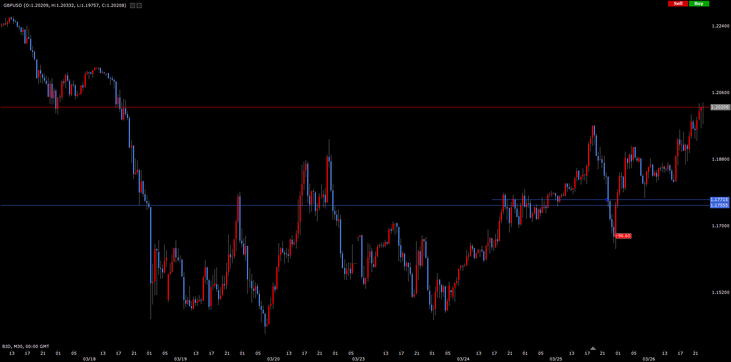Click the 03/23 date label on the time axis
Image resolution: width=731 pixels, height=362 pixels.
(358, 359)
